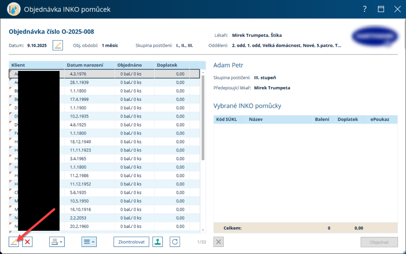
Task: Select the row with birth date 18.12.1949
Action: coord(104,142)
